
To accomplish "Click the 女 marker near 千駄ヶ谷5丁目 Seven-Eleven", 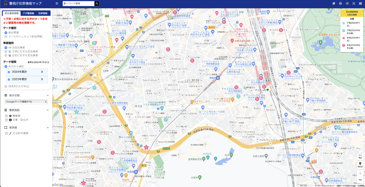I will (x=288, y=72).
